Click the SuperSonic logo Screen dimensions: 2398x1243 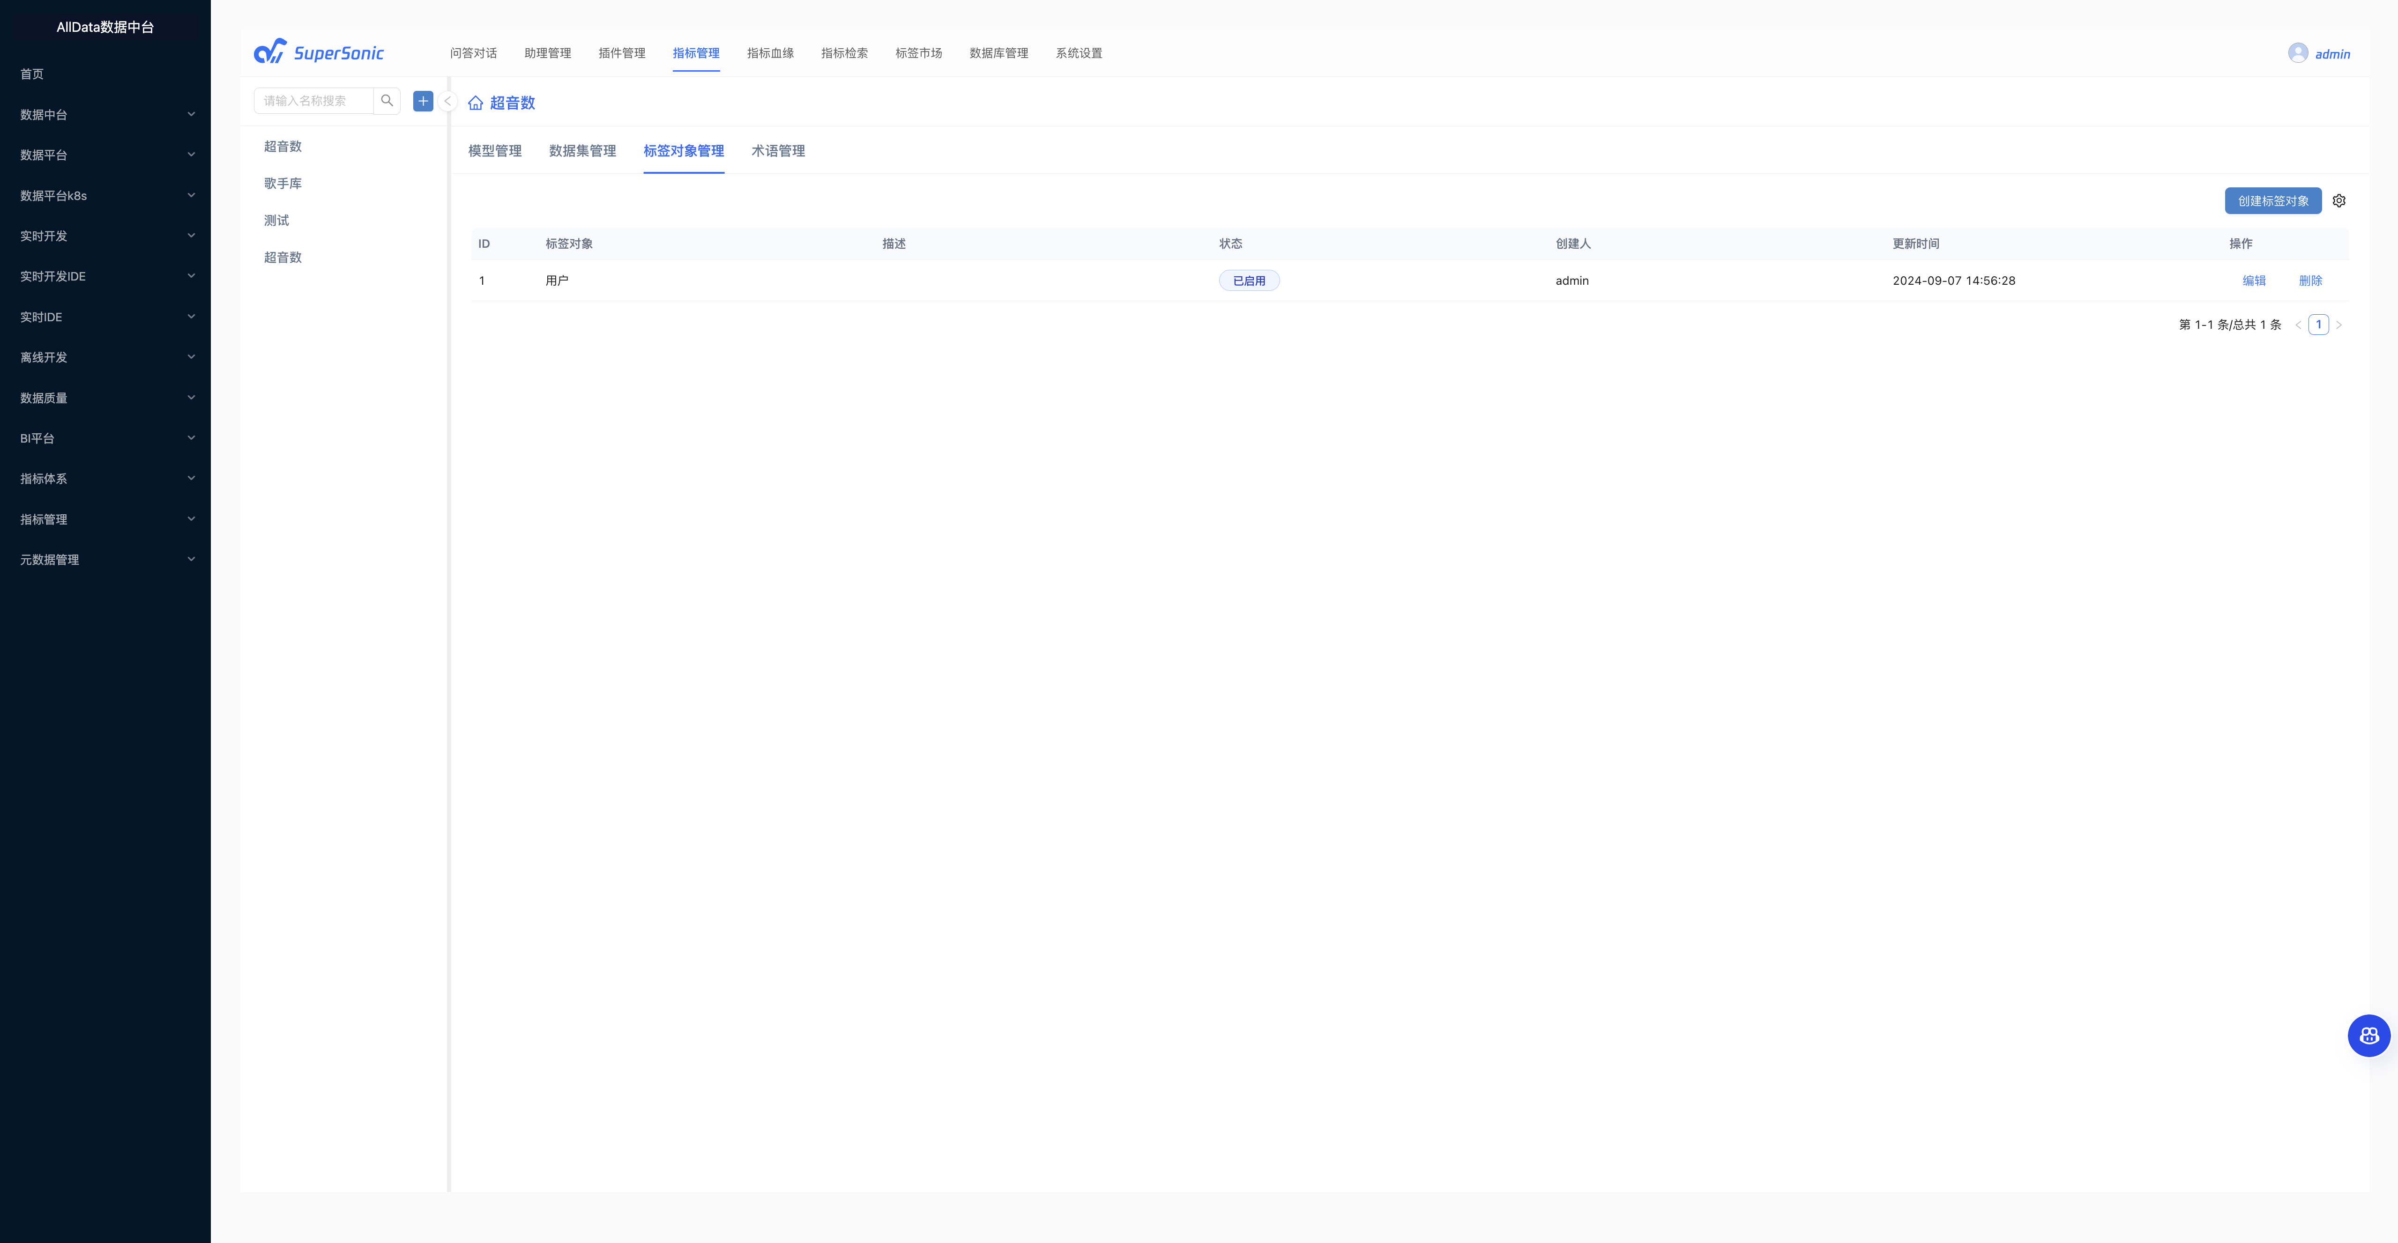coord(318,52)
